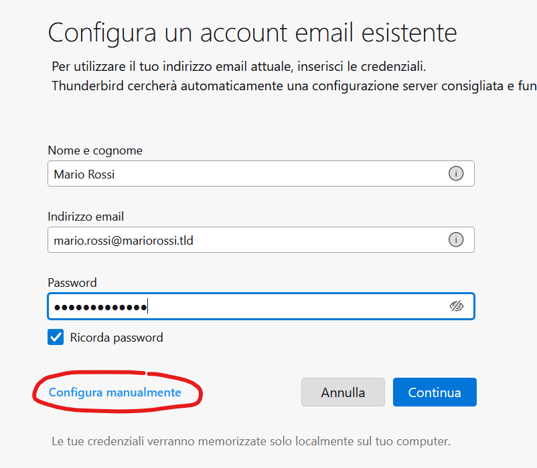
Task: Click on the masked password dots
Action: click(x=100, y=308)
